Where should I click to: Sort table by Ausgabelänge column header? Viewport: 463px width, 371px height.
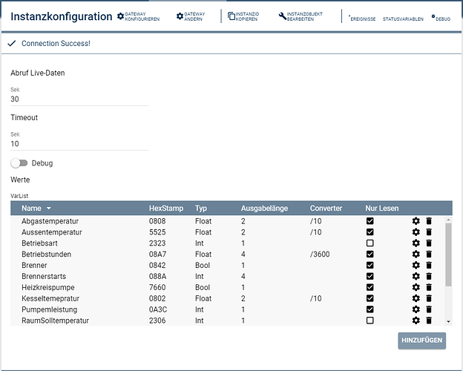coord(264,209)
